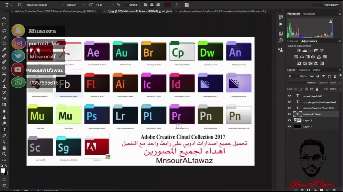343x192 pixels.
Task: Add a Photo Filter adjustment
Action: pyautogui.click(x=313, y=57)
